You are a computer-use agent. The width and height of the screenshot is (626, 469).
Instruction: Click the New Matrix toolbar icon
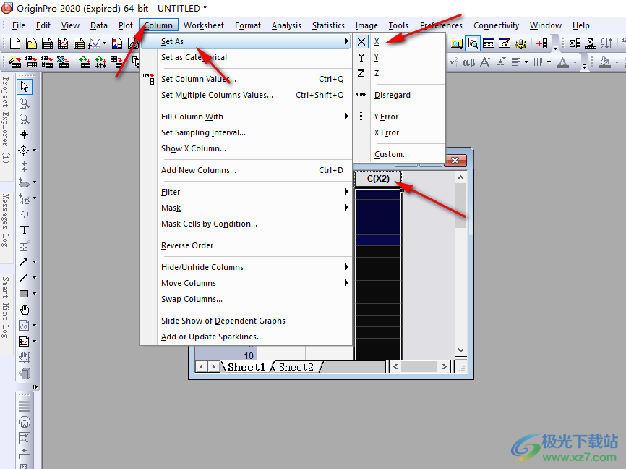point(79,43)
